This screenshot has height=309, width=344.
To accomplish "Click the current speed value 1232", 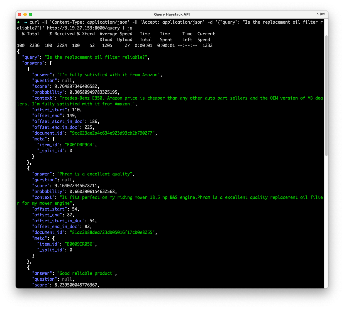I will [x=208, y=46].
